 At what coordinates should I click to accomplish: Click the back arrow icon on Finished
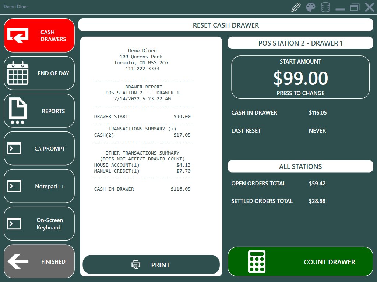tap(18, 261)
